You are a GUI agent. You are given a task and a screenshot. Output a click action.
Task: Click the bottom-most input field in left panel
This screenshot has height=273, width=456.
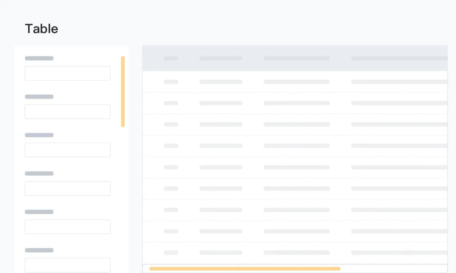(x=68, y=265)
